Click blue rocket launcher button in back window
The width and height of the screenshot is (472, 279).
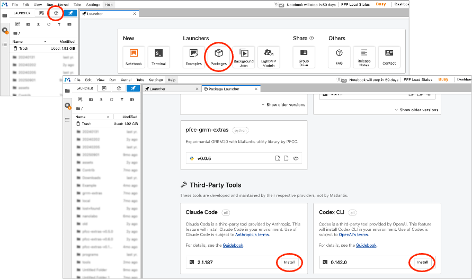coord(70,13)
